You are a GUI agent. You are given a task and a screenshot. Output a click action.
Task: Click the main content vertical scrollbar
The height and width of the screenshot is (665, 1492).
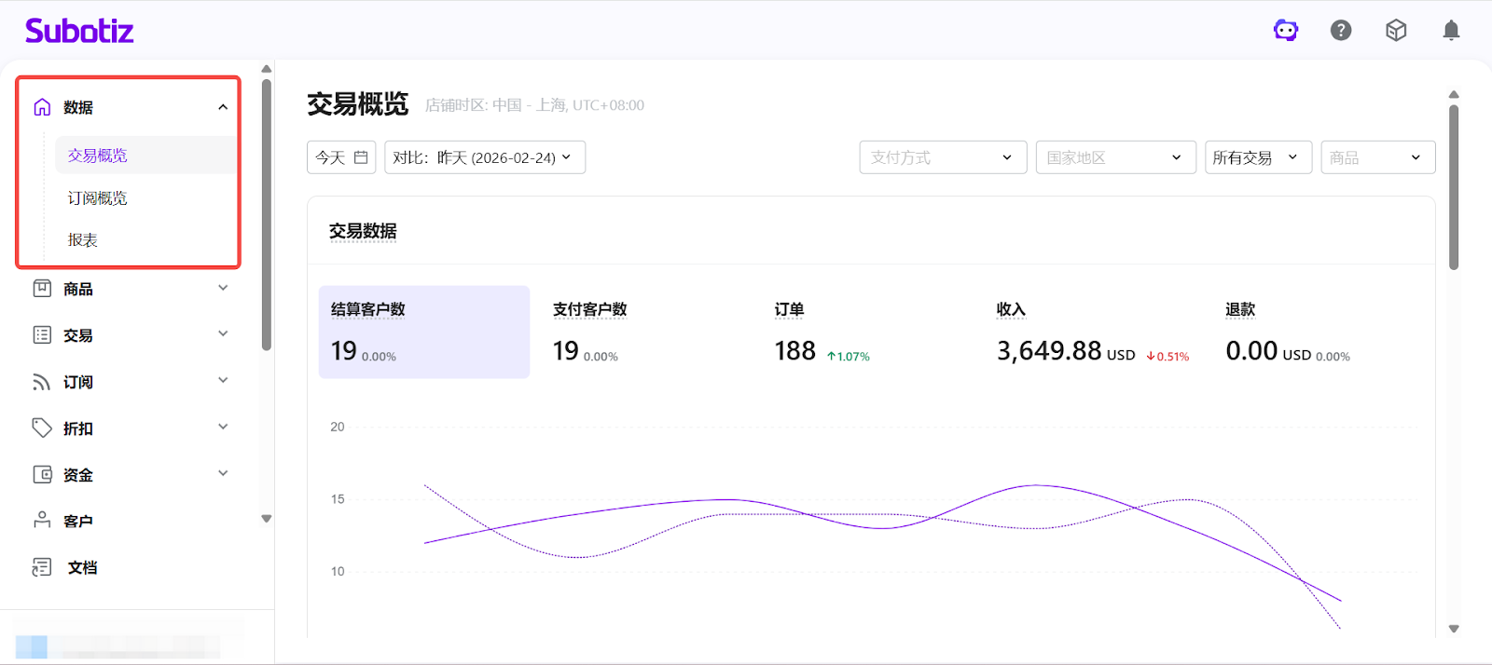(1453, 186)
